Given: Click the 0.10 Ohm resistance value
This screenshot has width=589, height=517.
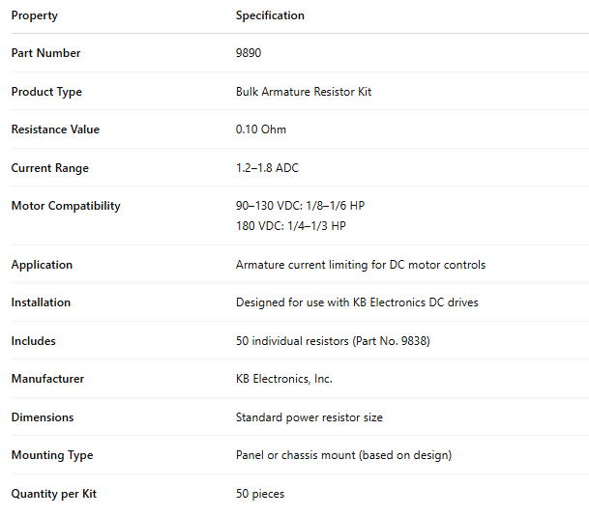Looking at the screenshot, I should pyautogui.click(x=261, y=129).
